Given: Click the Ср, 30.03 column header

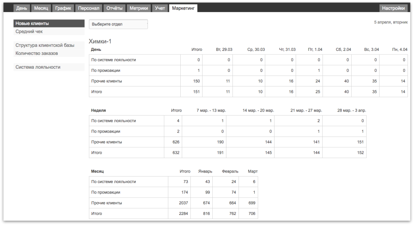Looking at the screenshot, I should point(256,49).
